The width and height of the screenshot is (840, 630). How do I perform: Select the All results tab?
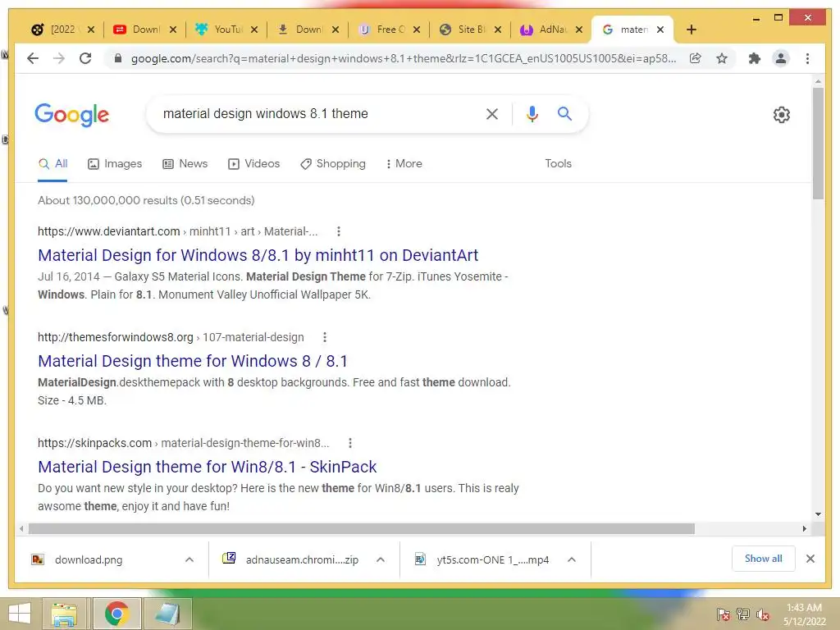[52, 163]
